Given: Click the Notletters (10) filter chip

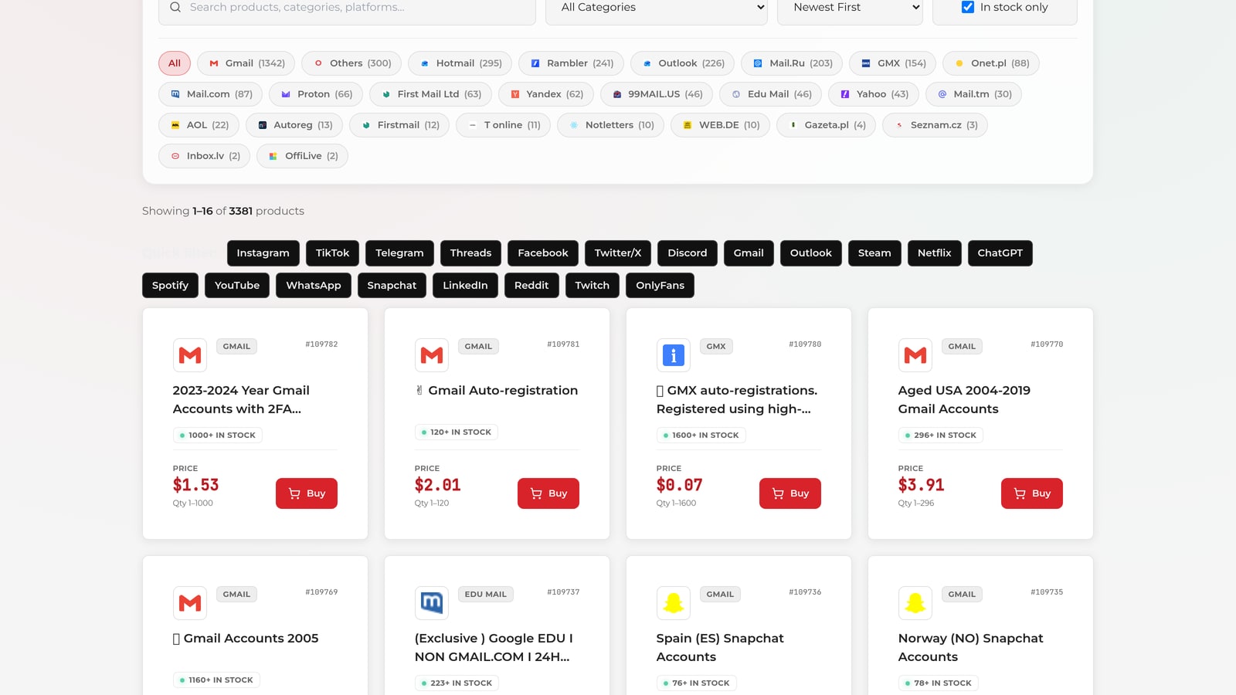Looking at the screenshot, I should pos(611,125).
